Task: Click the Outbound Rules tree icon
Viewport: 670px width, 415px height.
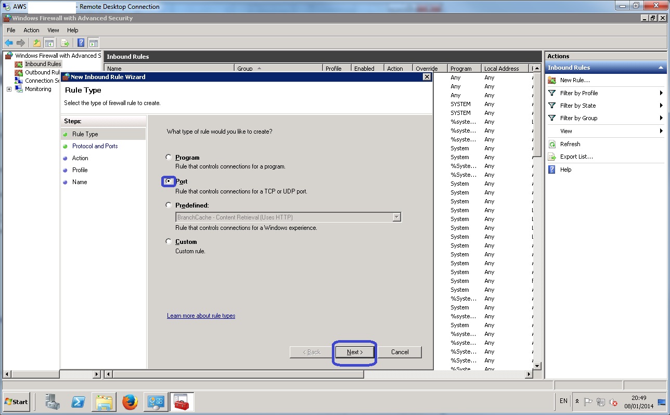Action: (19, 72)
